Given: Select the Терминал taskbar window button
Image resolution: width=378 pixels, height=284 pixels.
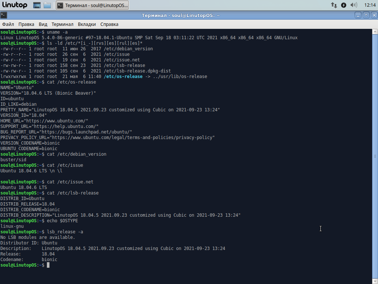Looking at the screenshot, I should pyautogui.click(x=92, y=5).
